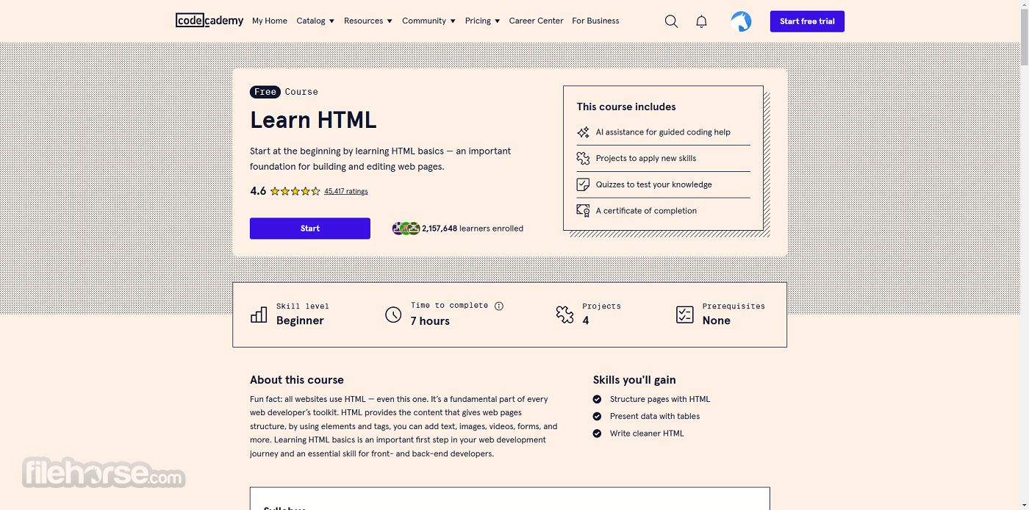This screenshot has width=1029, height=510.
Task: Click the Learn HTML heading
Action: pyautogui.click(x=313, y=120)
